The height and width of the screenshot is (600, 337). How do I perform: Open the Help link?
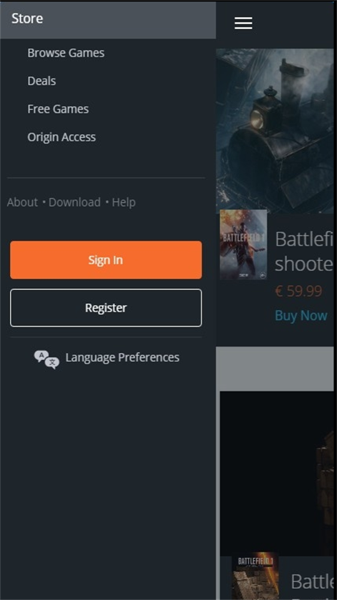click(124, 202)
